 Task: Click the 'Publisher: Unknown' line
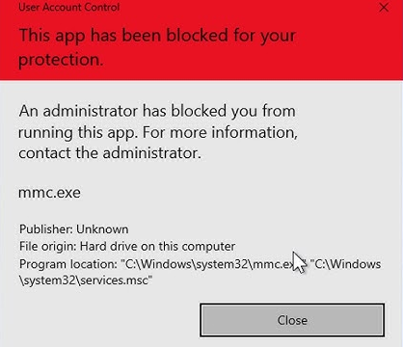coord(74,229)
